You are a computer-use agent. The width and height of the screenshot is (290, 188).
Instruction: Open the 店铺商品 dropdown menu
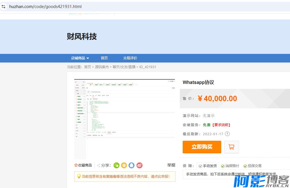(x=80, y=58)
